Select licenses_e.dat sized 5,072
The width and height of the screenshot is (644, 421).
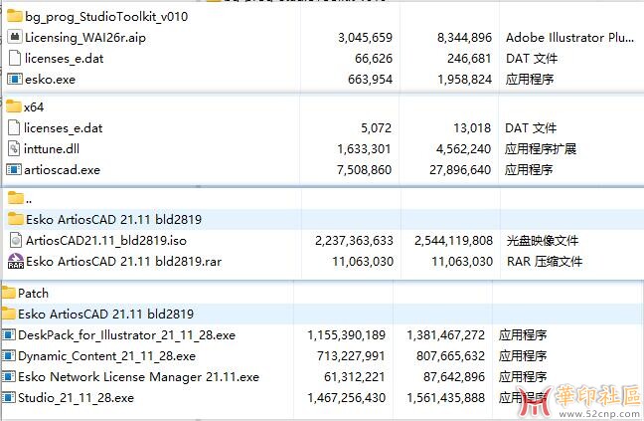(x=64, y=127)
